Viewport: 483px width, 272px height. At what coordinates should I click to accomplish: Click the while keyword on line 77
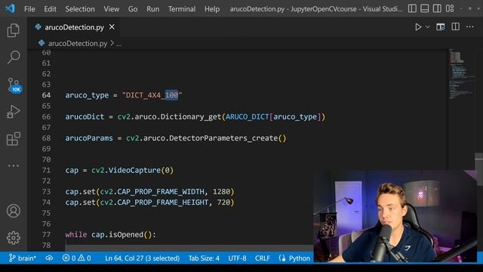pyautogui.click(x=76, y=234)
